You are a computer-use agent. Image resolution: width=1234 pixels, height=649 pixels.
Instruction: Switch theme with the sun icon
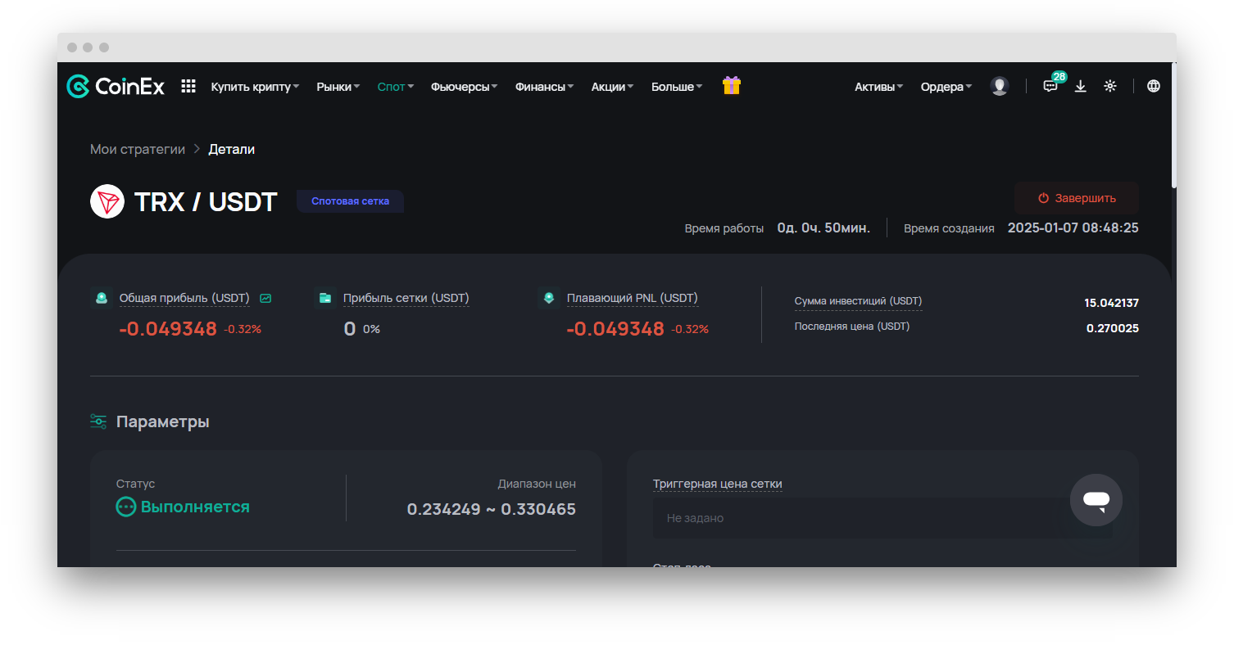coord(1110,86)
